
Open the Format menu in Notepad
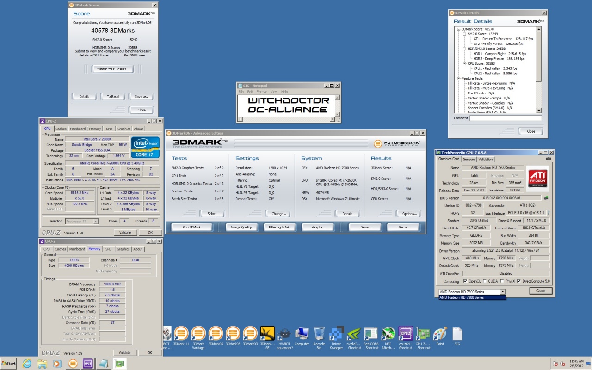click(261, 92)
